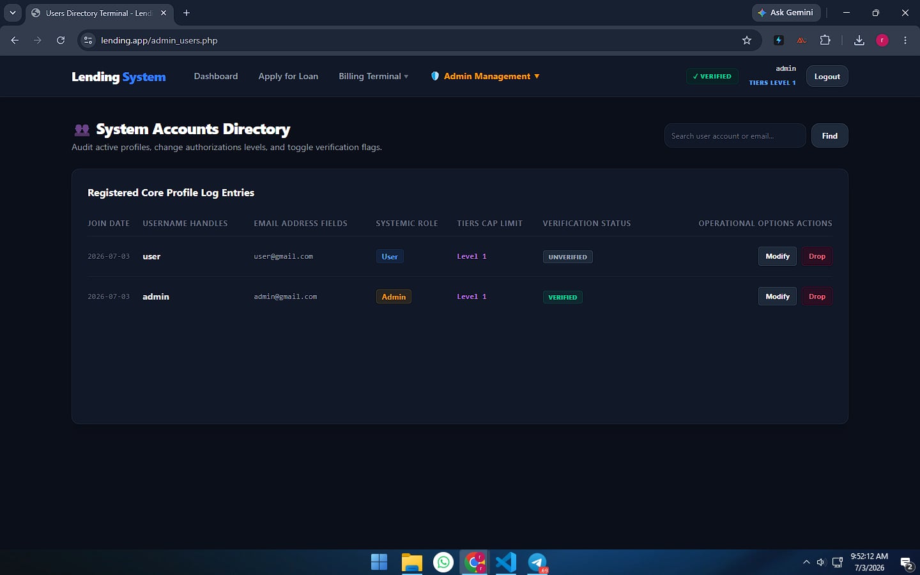Screen dimensions: 920x575
Task: Click the address bar URL
Action: point(159,40)
